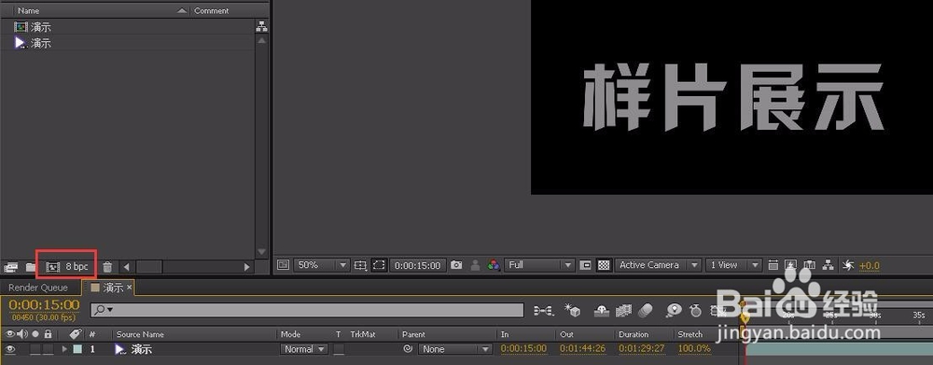Toggle preserve transparency T box for layer 1

click(339, 349)
